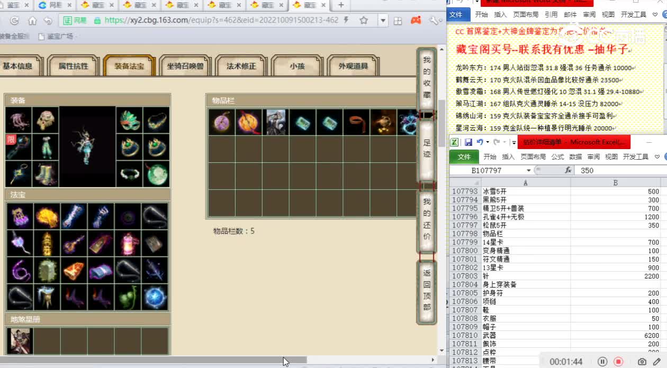Open the 外观道具 tab

tap(353, 67)
